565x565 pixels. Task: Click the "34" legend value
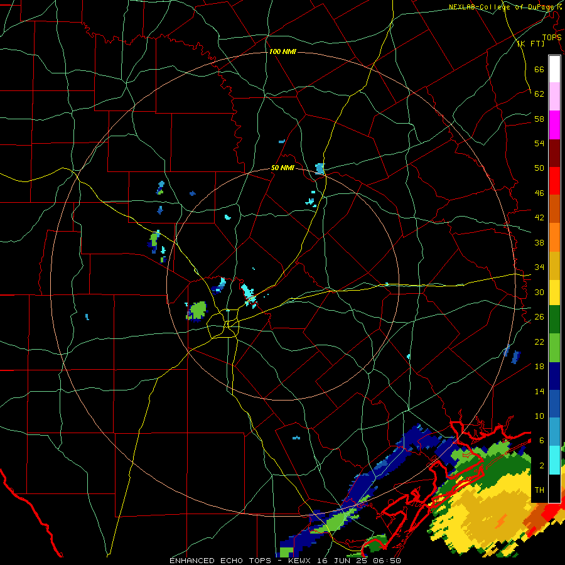click(x=539, y=267)
